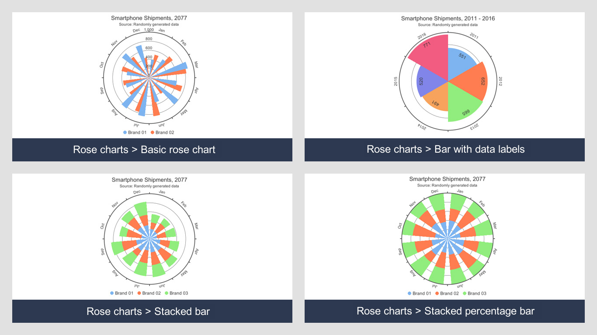Toggle Brand 02 legend in Basic rose chart
Screen dimensions: 597x335
162,132
